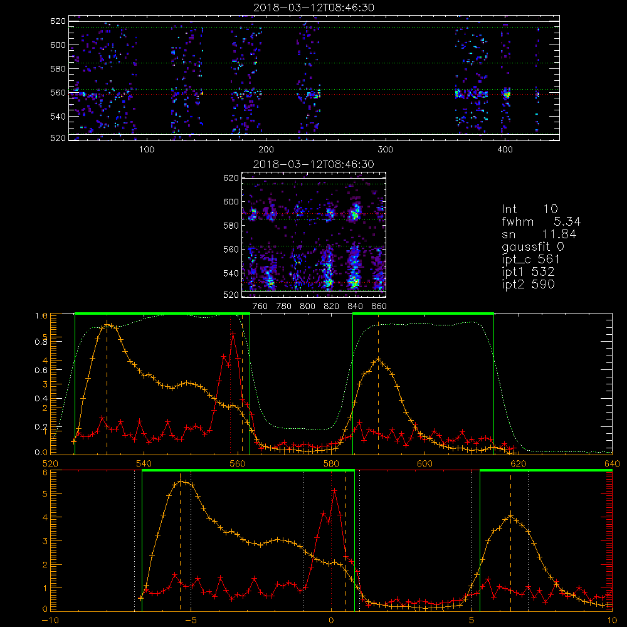Click the red curve peak near 559 in profile plot
627x627 pixels.
pyautogui.click(x=233, y=333)
